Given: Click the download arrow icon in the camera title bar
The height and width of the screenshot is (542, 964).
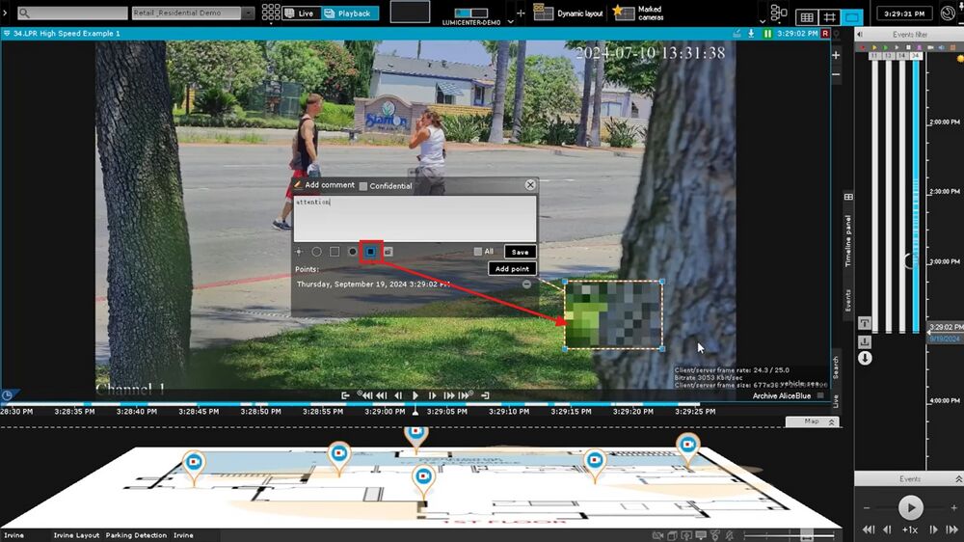Looking at the screenshot, I should coord(751,34).
